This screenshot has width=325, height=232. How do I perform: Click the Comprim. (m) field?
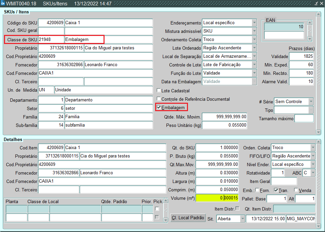(x=217, y=190)
